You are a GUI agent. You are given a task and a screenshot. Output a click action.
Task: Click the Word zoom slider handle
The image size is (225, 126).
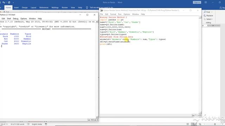point(215,124)
